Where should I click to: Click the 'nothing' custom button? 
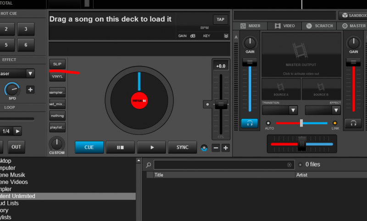point(57,116)
